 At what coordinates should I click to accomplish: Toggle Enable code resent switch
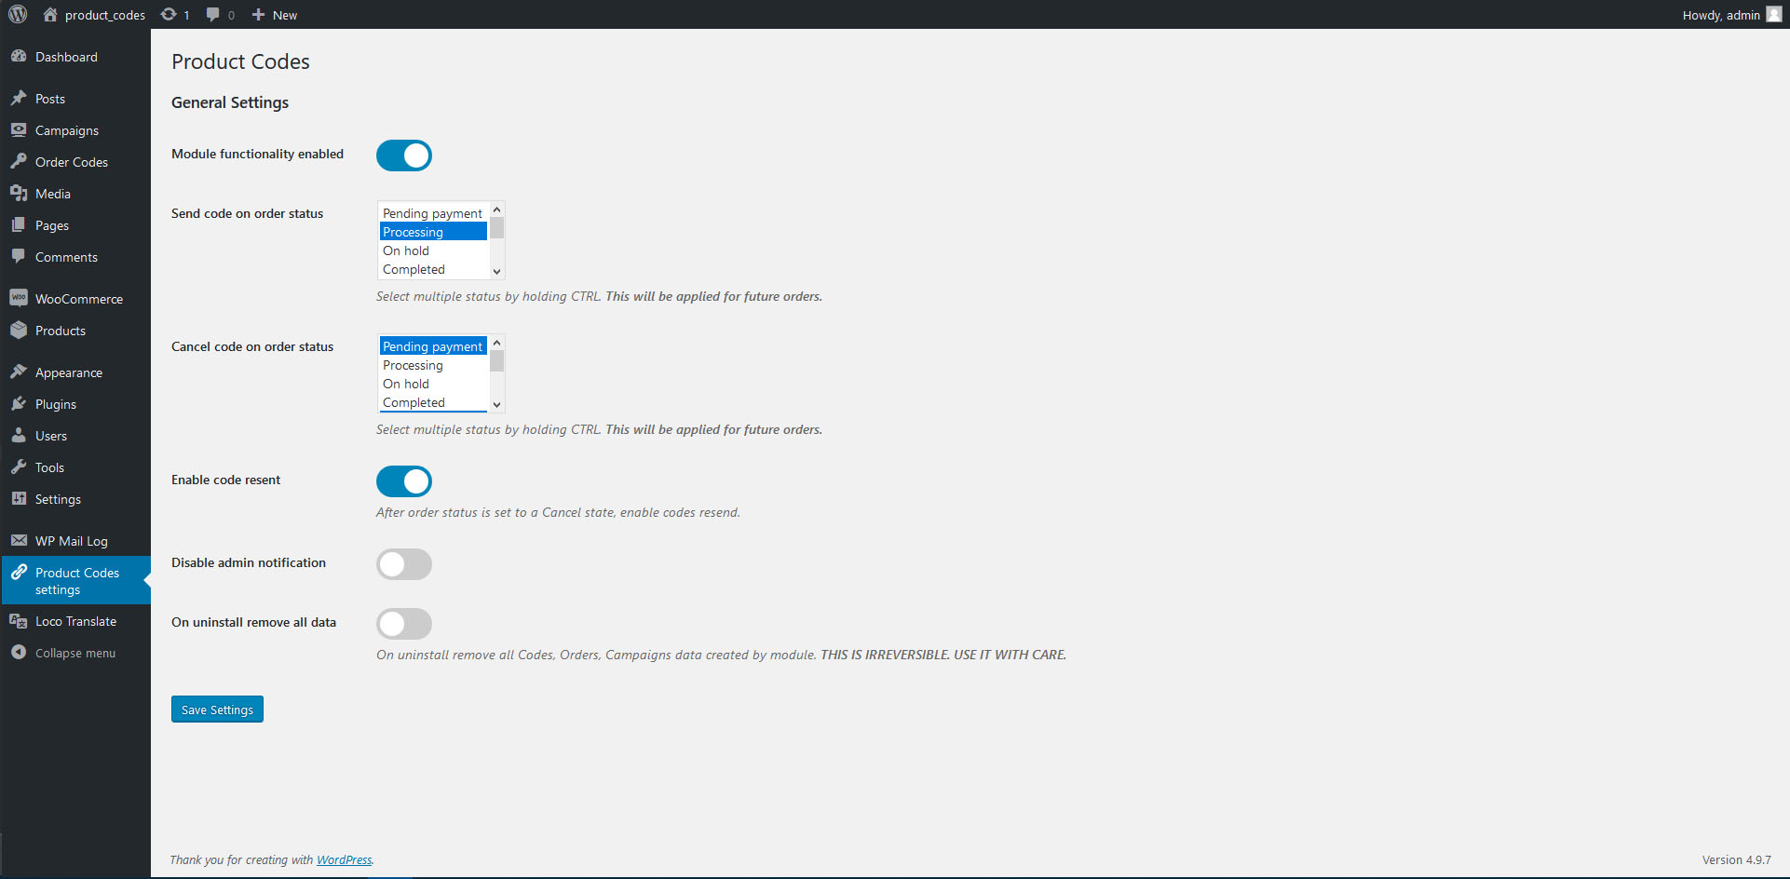pos(404,481)
